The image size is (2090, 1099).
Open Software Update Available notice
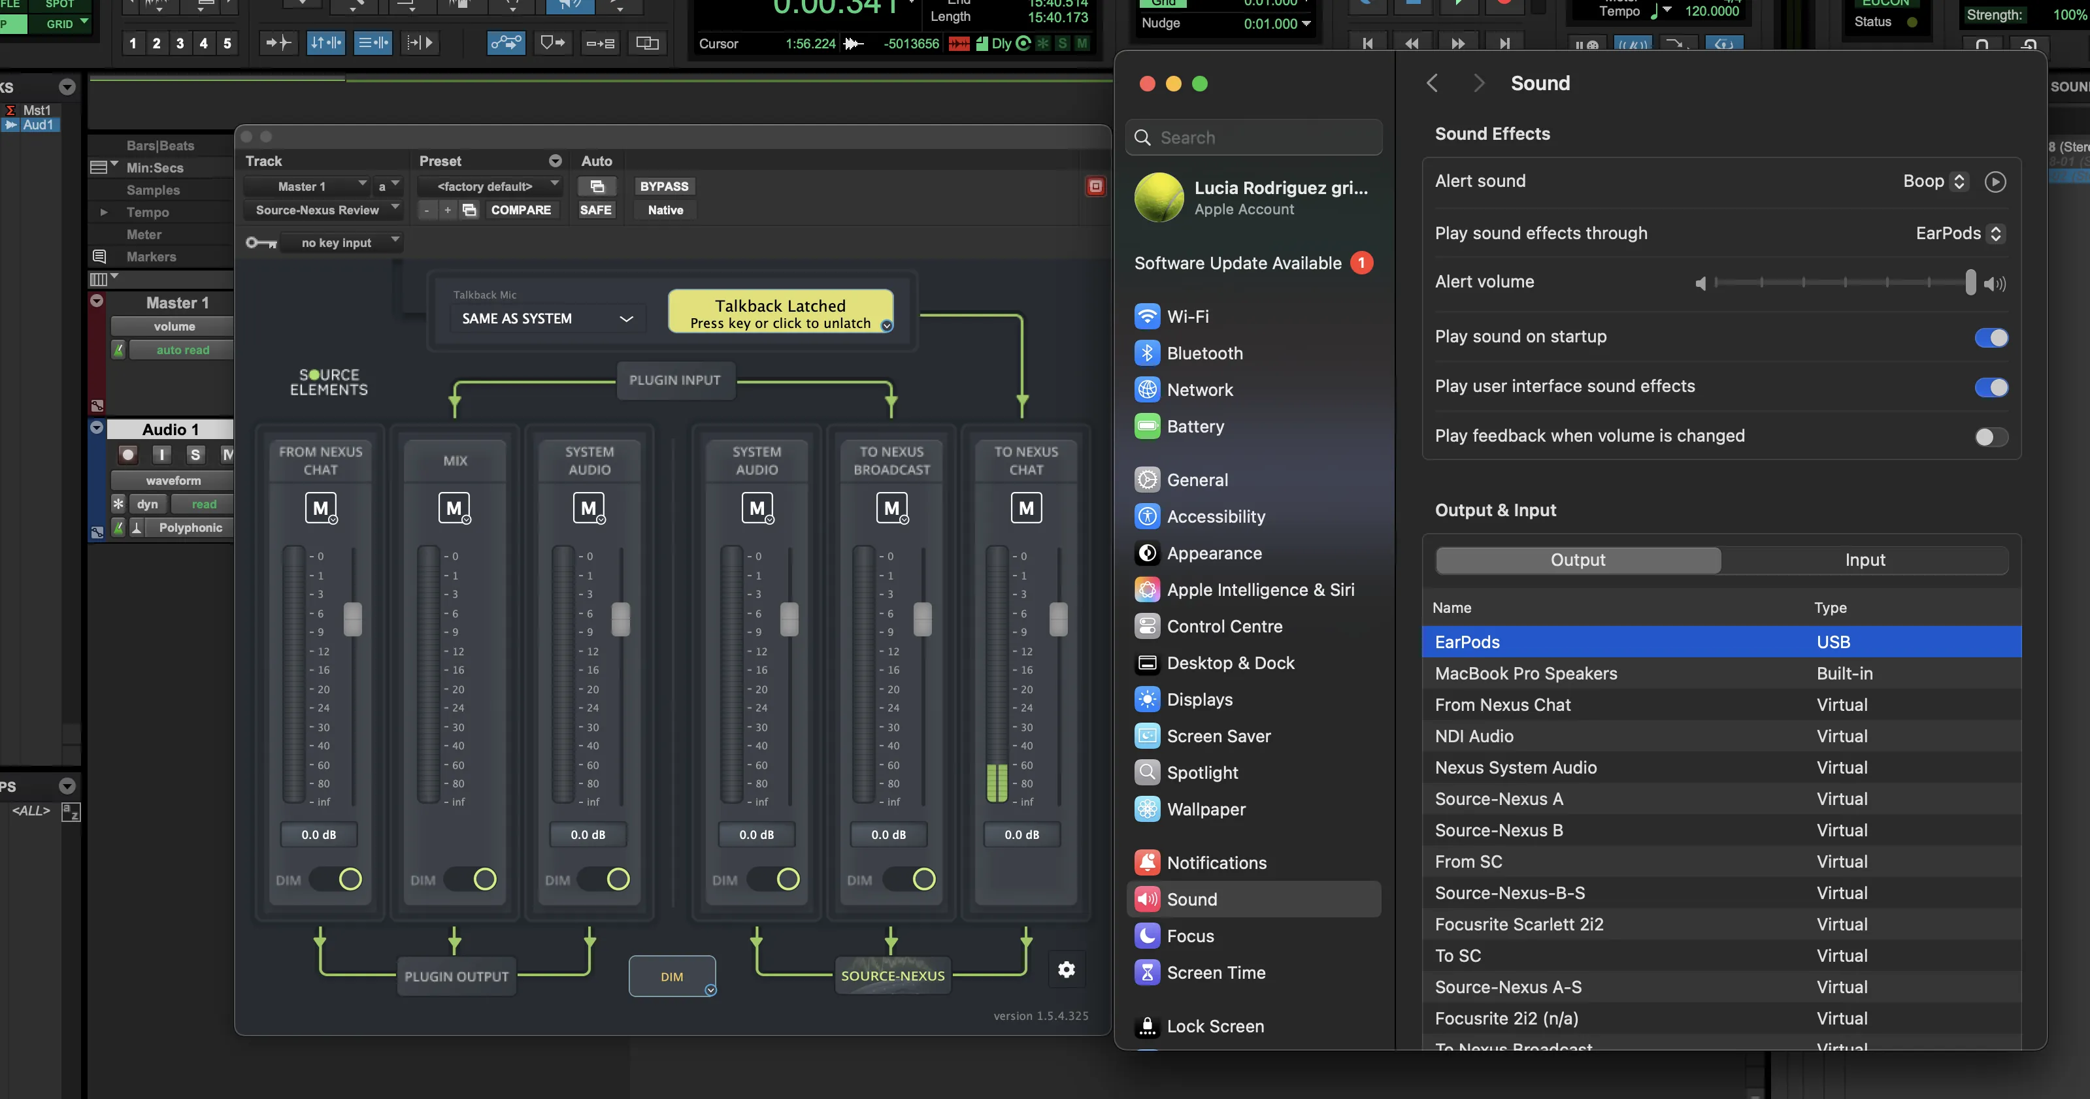pyautogui.click(x=1253, y=263)
